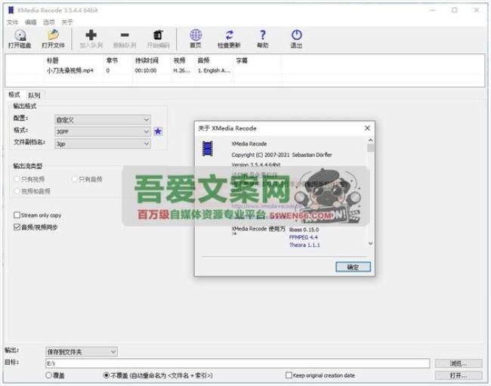Open the FFMPEG 4.4 link

pyautogui.click(x=303, y=237)
